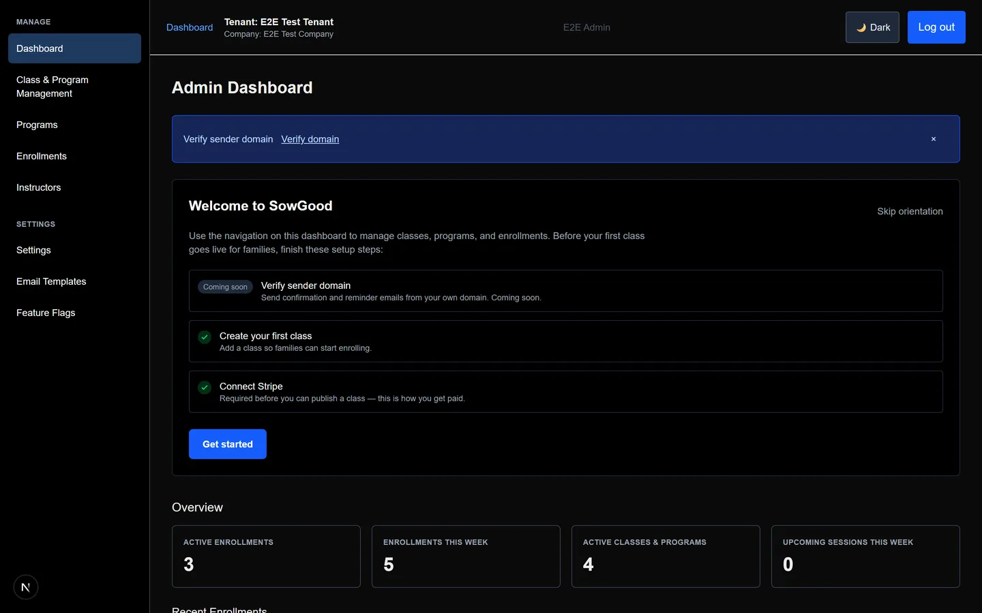
Task: Click Skip orientation
Action: click(910, 211)
